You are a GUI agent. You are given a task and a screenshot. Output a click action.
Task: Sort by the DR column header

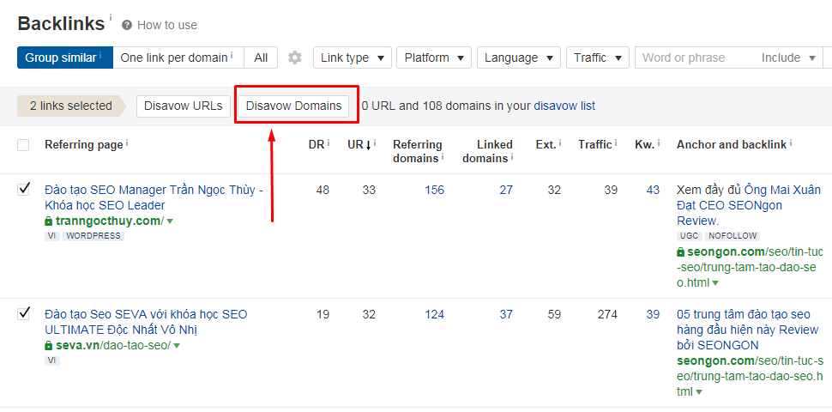pyautogui.click(x=317, y=144)
